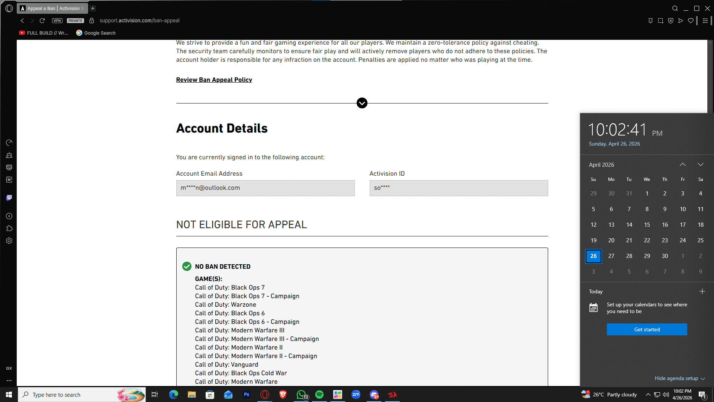Open GX Cleaner in the sidebar
Screen dimensions: 714x402
point(9,155)
